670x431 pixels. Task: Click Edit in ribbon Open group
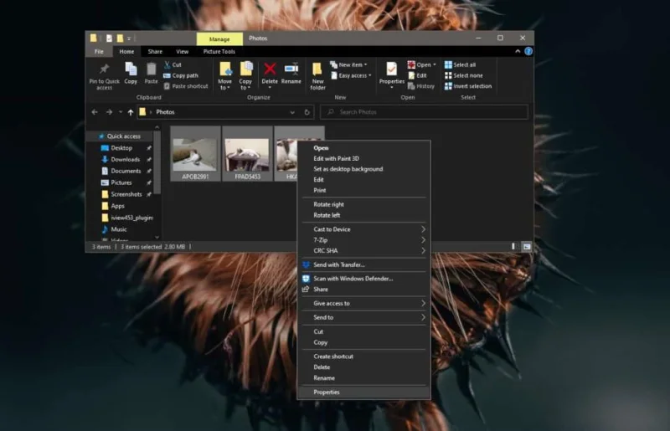click(x=417, y=75)
